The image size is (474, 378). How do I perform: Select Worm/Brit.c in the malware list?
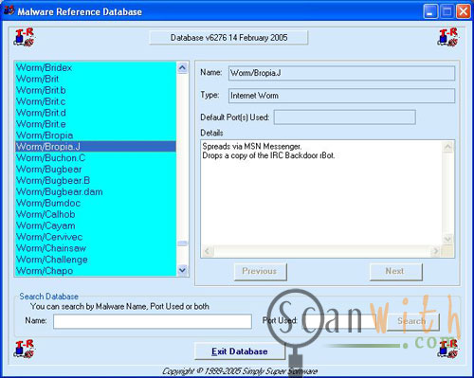[96, 101]
